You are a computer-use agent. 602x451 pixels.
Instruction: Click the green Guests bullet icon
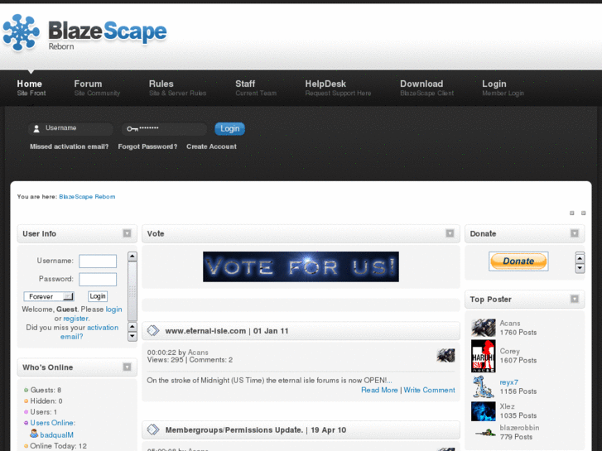coord(26,390)
